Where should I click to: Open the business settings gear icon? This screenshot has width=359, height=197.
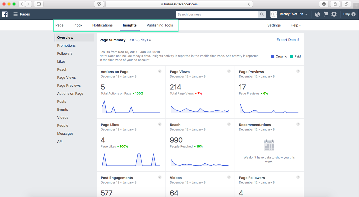pyautogui.click(x=334, y=14)
